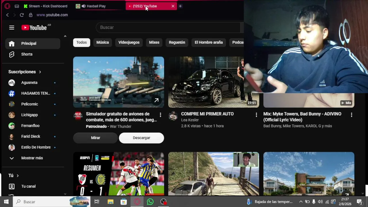Open the Lea Kesler channel avatar

tap(173, 116)
